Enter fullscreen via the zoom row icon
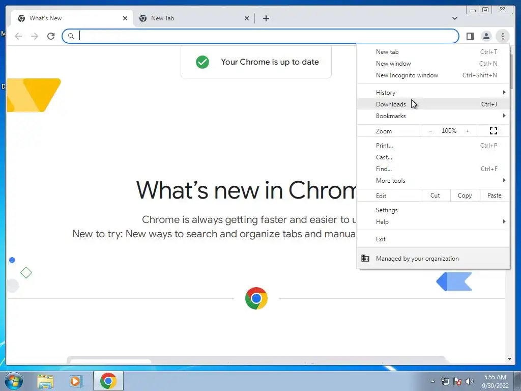This screenshot has height=391, width=521. pos(494,131)
